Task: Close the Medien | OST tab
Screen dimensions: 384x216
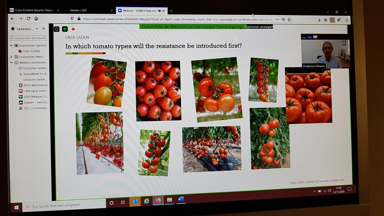Action: point(112,11)
